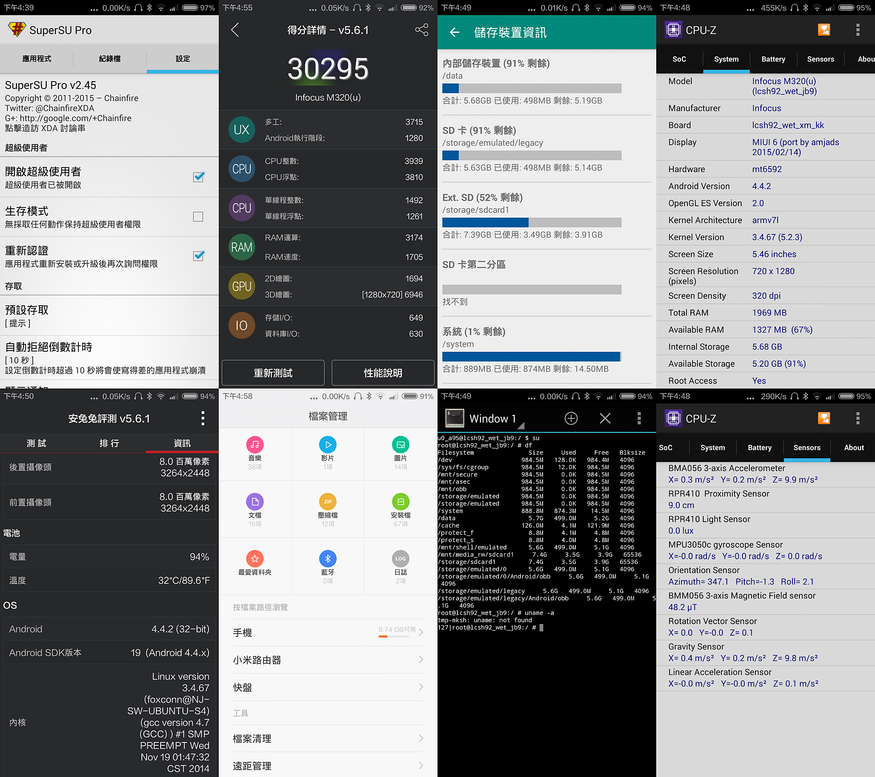Tap the RAM benchmark circle icon
Image resolution: width=875 pixels, height=777 pixels.
pyautogui.click(x=241, y=247)
